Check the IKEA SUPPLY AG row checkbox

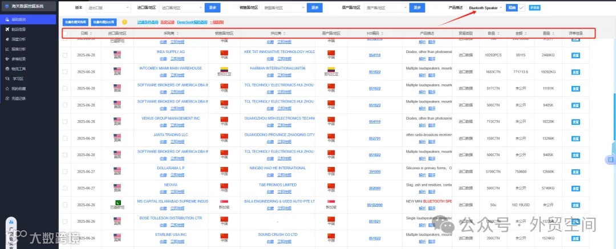65,55
